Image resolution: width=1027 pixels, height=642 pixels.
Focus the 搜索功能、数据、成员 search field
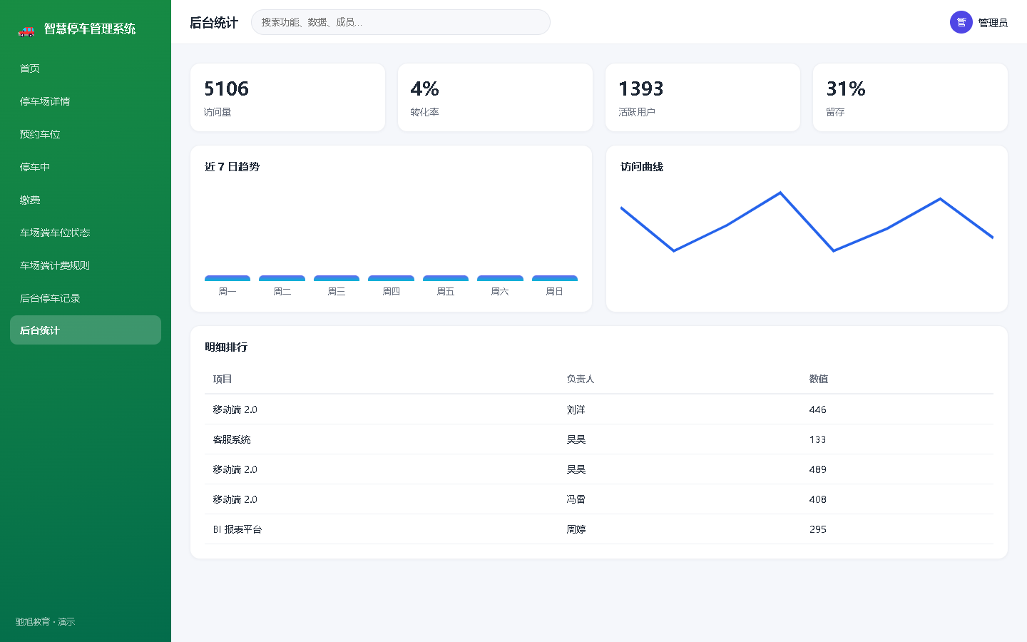click(x=401, y=22)
